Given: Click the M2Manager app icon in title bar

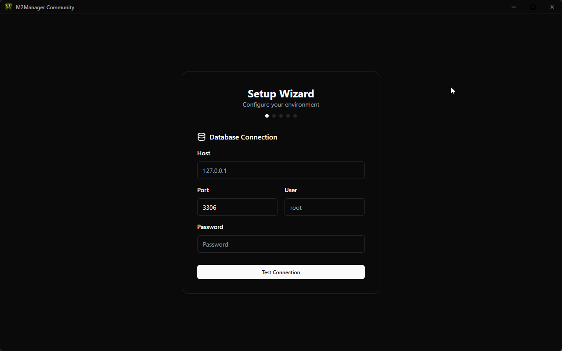Looking at the screenshot, I should (x=8, y=7).
